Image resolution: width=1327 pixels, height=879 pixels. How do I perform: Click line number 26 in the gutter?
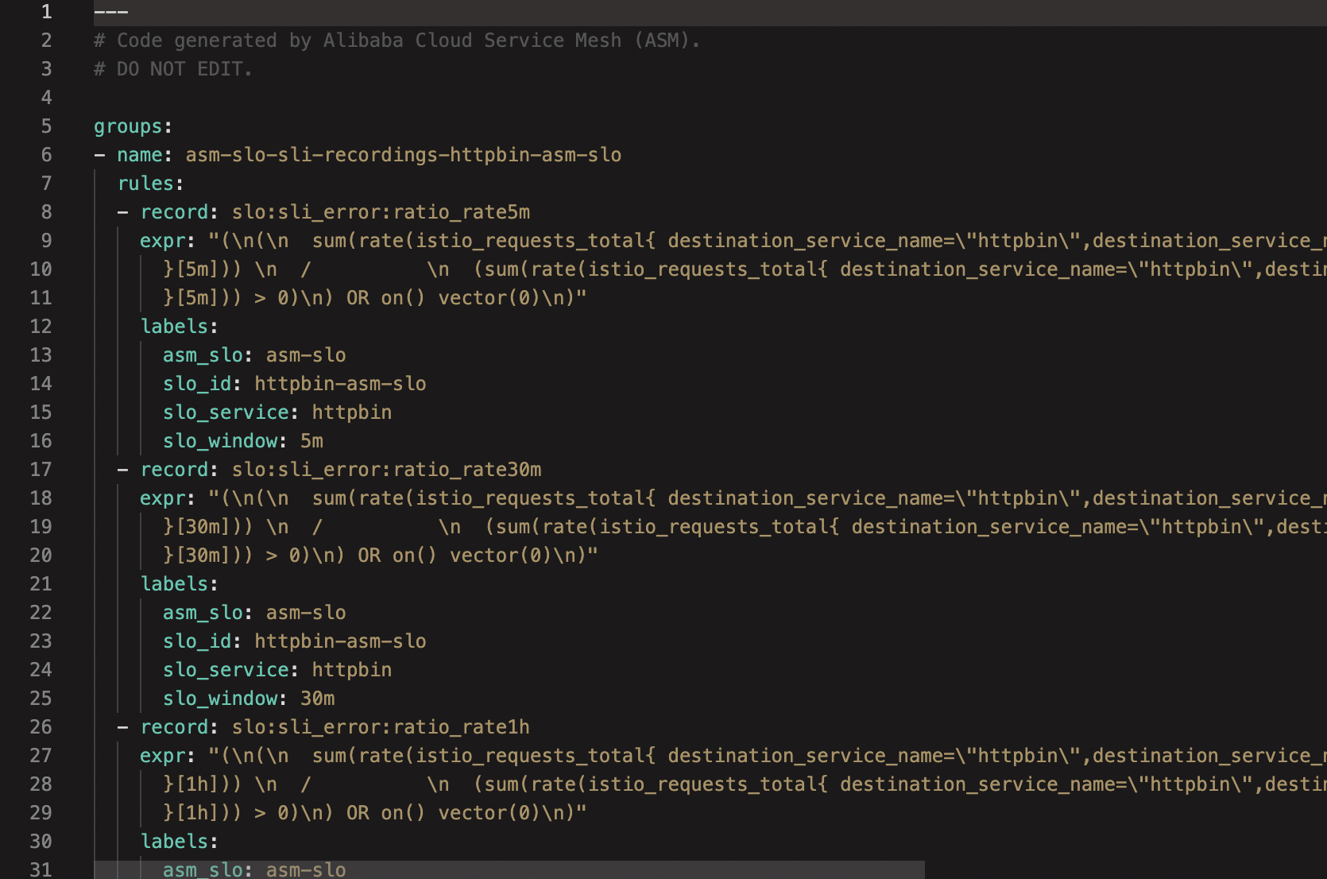[41, 726]
